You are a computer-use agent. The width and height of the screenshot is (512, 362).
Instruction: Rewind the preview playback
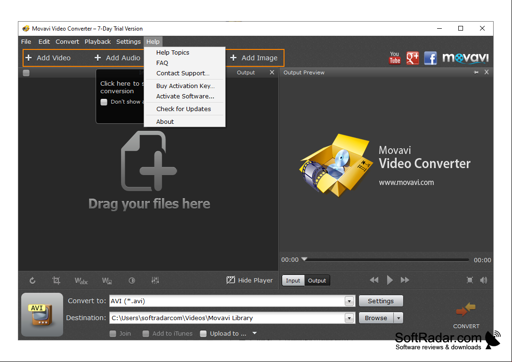pyautogui.click(x=374, y=280)
